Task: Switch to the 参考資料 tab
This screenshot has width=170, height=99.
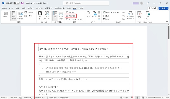Action: [49, 8]
